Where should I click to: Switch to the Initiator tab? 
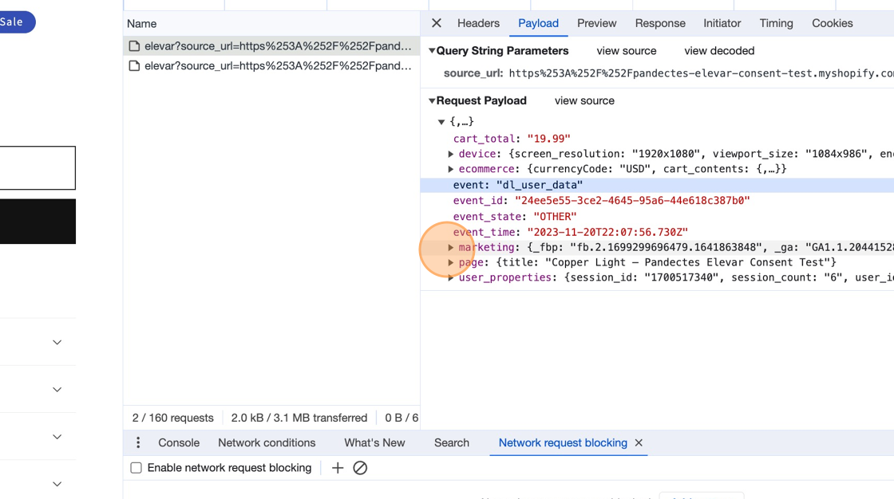(722, 23)
